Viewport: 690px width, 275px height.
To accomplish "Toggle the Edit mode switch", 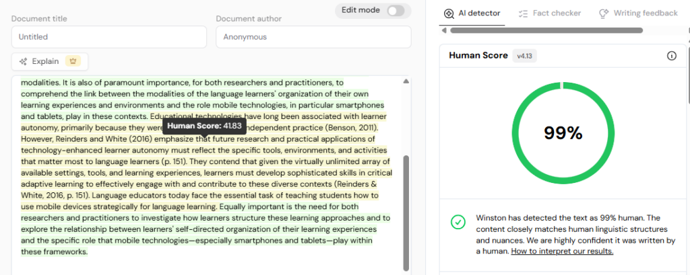I will click(396, 11).
